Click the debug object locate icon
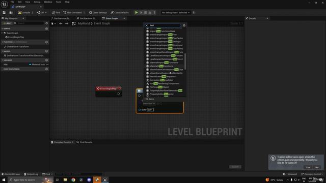The width and height of the screenshot is (326, 183). [194, 13]
